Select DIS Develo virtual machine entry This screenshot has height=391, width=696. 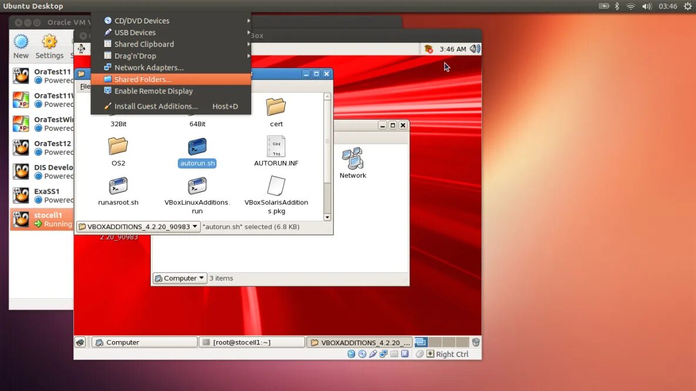coord(42,172)
